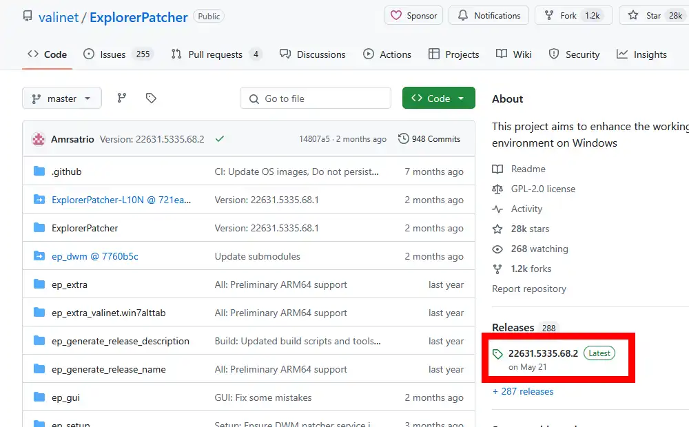
Task: Open latest commit message Version: 22631.5335.68.2
Action: point(152,139)
